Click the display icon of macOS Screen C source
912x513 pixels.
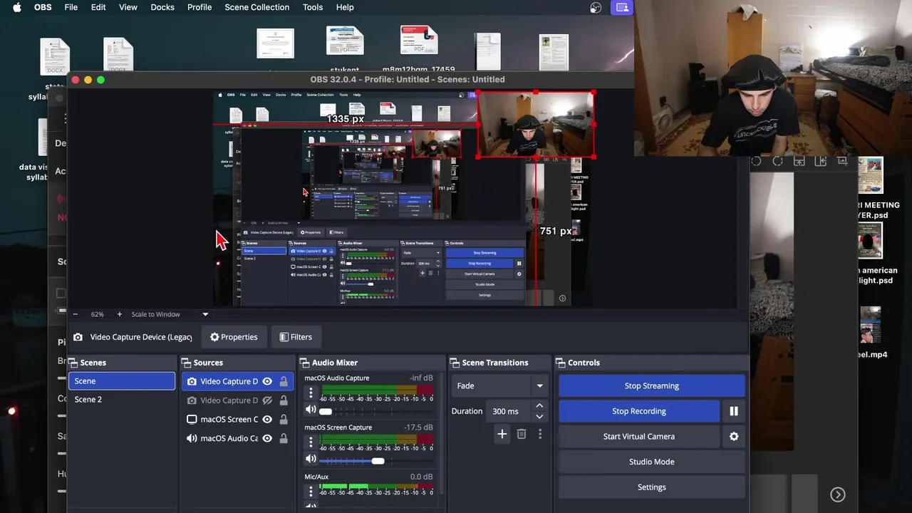point(192,420)
